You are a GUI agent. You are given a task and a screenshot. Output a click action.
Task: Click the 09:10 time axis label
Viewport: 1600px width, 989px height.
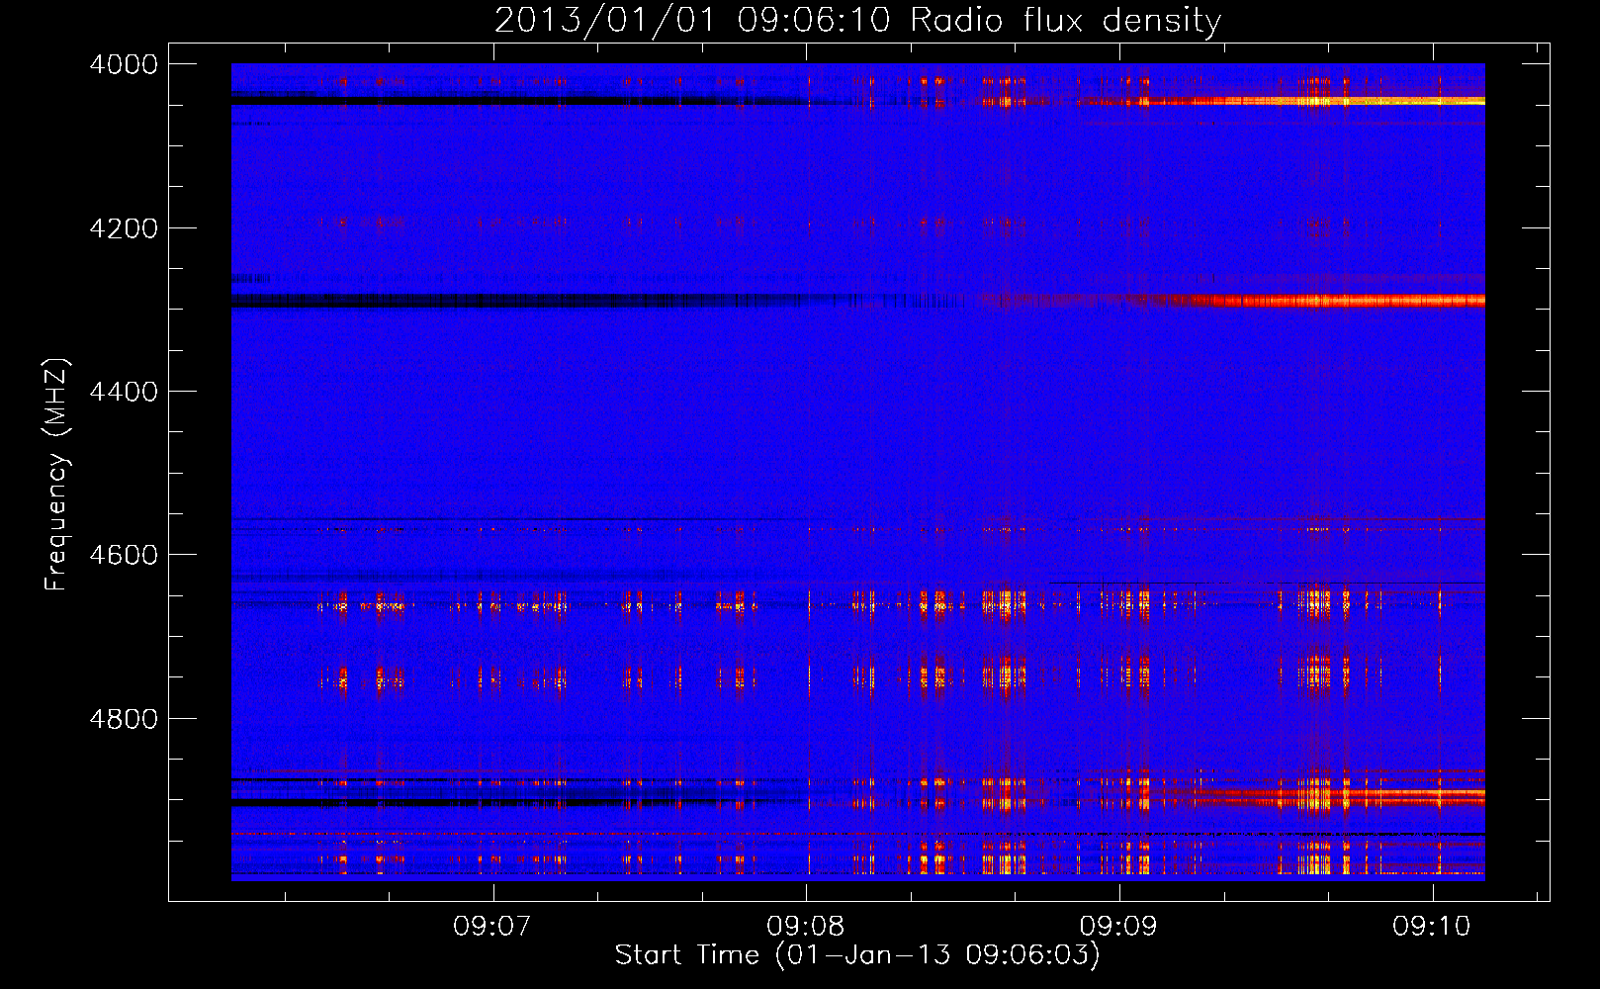click(x=1432, y=927)
